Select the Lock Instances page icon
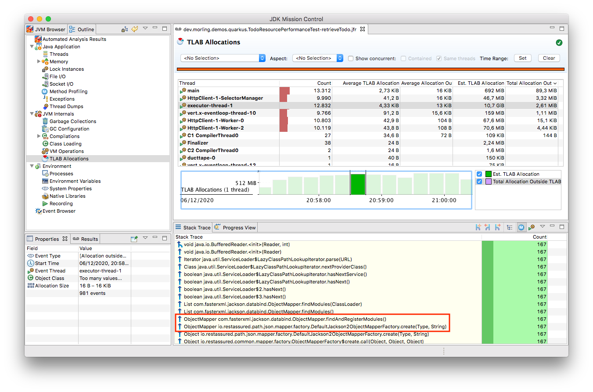Screen dimensions: 593x392 [45, 69]
